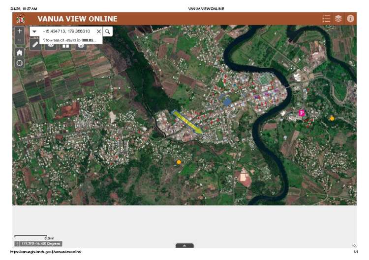
Task: Open the legend list icon in header
Action: (x=326, y=19)
